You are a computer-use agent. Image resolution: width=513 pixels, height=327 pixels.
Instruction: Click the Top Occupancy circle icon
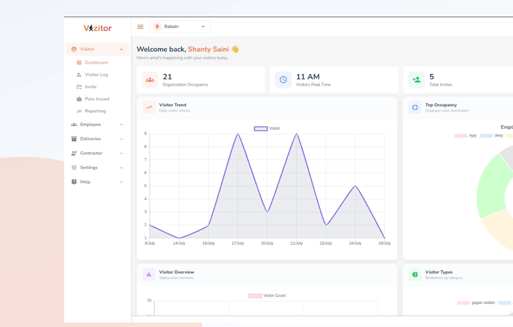pyautogui.click(x=415, y=108)
